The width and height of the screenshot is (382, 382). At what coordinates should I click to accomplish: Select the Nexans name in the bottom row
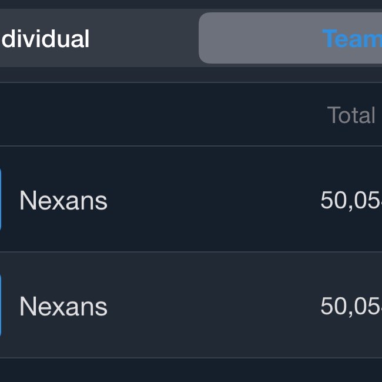[x=63, y=307]
